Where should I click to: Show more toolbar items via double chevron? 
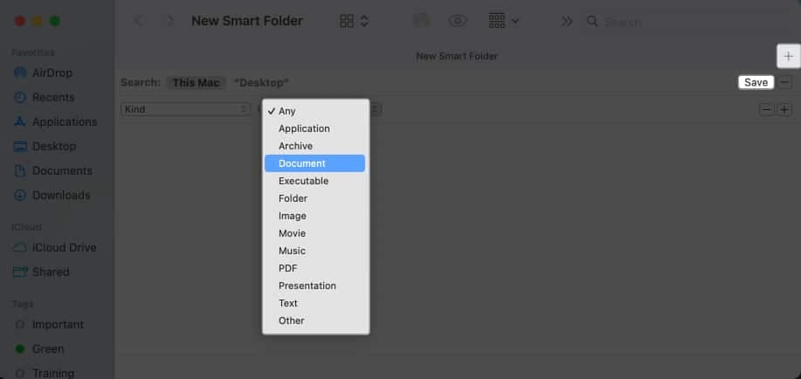pos(567,22)
